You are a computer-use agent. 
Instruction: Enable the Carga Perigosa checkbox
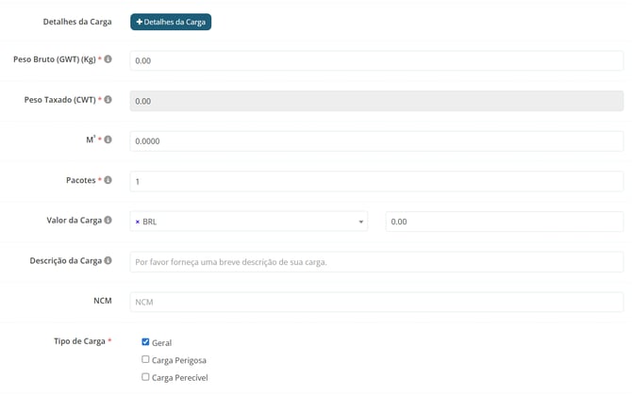pos(145,359)
